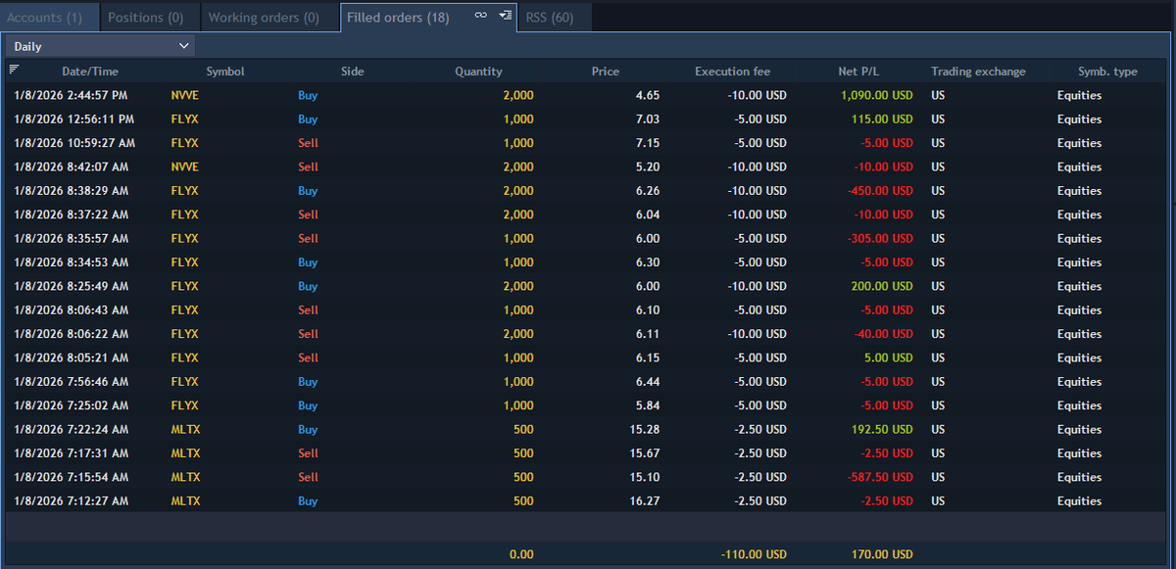Open the panel menu icon on Filled orders tab
The width and height of the screenshot is (1176, 569).
506,16
